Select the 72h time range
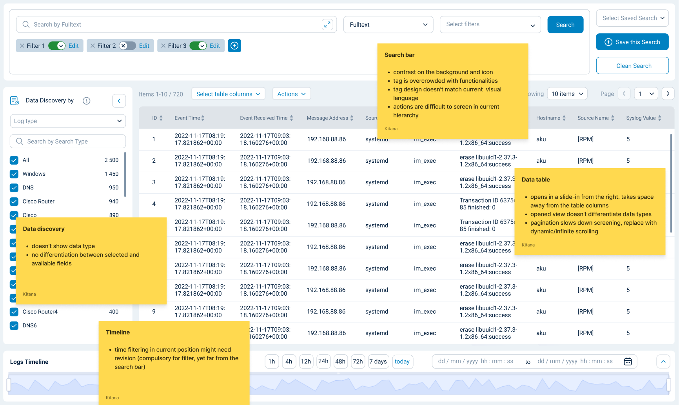Image resolution: width=679 pixels, height=405 pixels. point(358,361)
